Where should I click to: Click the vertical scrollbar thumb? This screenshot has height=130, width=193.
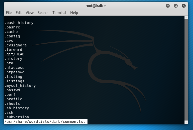coord(186,70)
